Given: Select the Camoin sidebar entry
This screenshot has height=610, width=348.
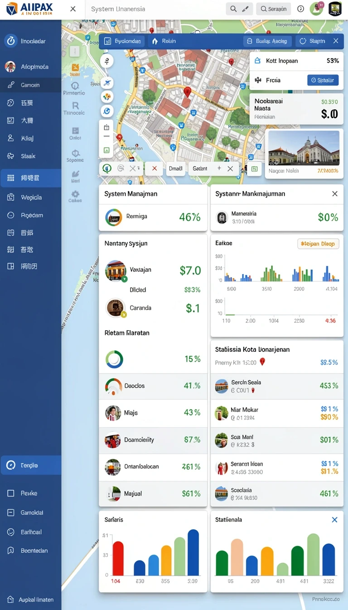Looking at the screenshot, I should coord(30,85).
